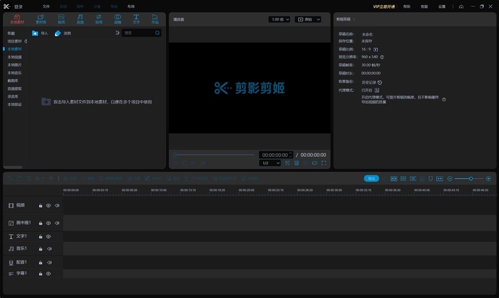
Task: Switch to the 音频 audio tab
Action: 80,19
